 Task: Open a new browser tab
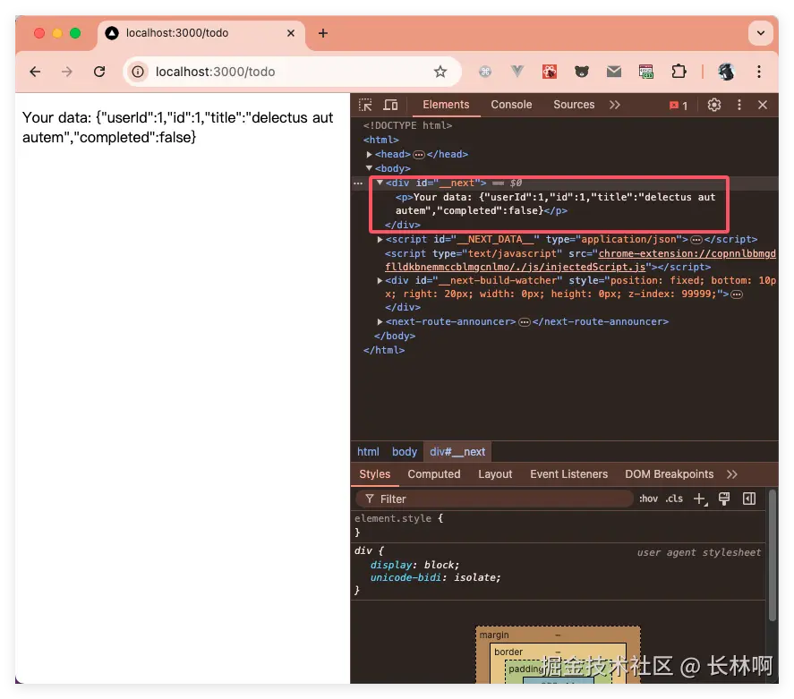[x=323, y=33]
